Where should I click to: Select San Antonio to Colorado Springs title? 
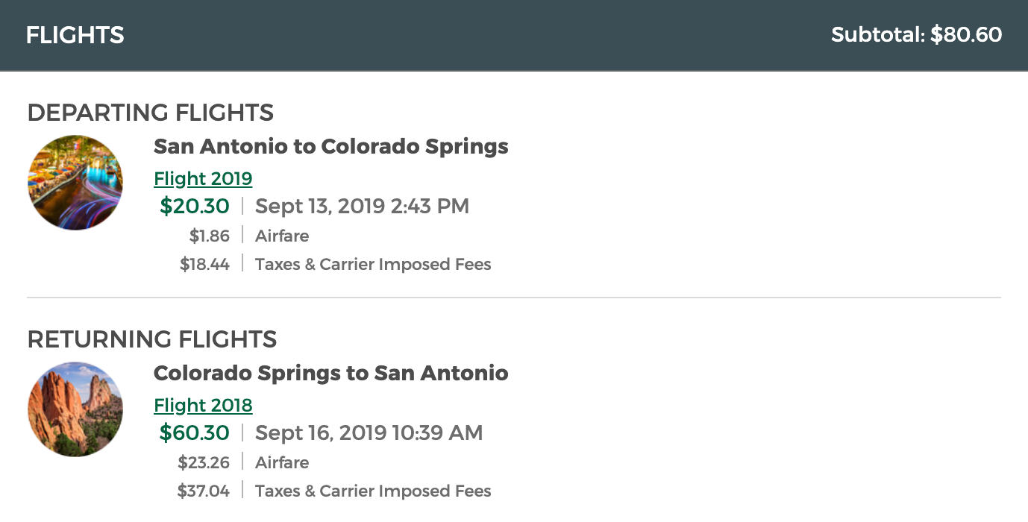[x=331, y=146]
